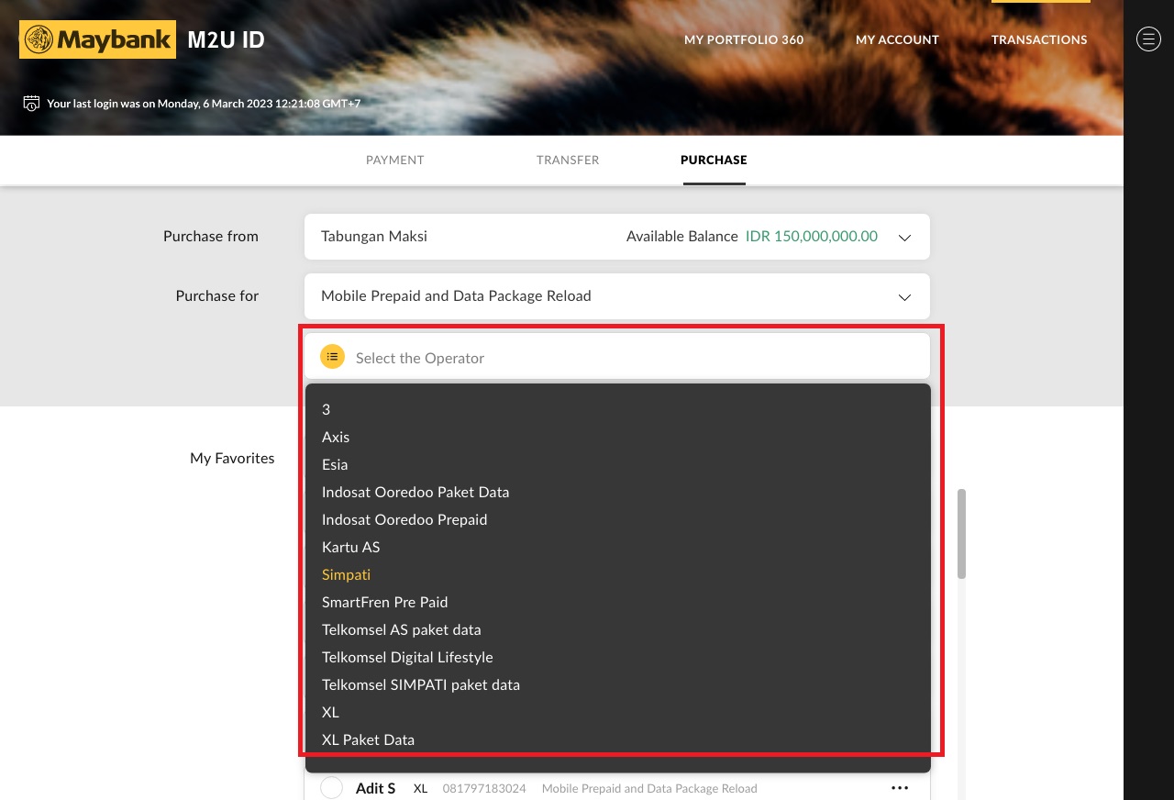Open TRANSACTIONS menu
The image size is (1174, 800).
pyautogui.click(x=1039, y=39)
